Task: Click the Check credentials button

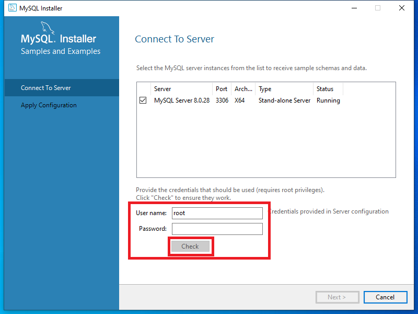Action: click(x=190, y=246)
